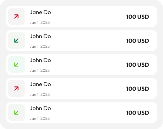Click Jan 1, 2025 in the last transaction
The width and height of the screenshot is (163, 129).
[40, 118]
